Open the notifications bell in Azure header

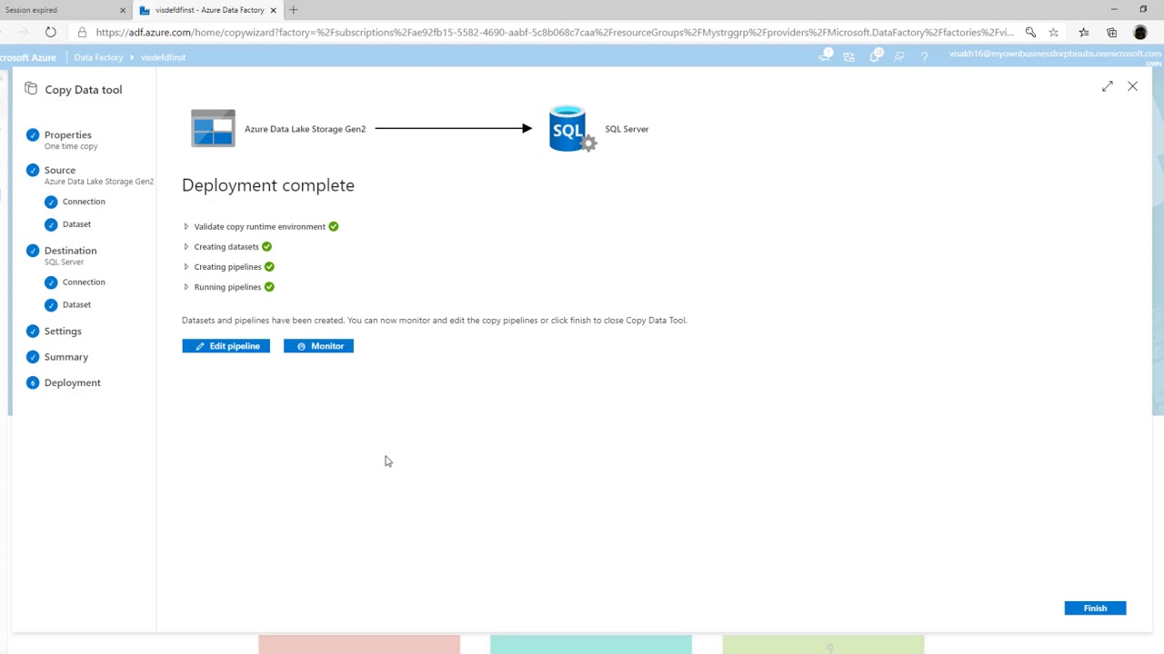coord(875,56)
